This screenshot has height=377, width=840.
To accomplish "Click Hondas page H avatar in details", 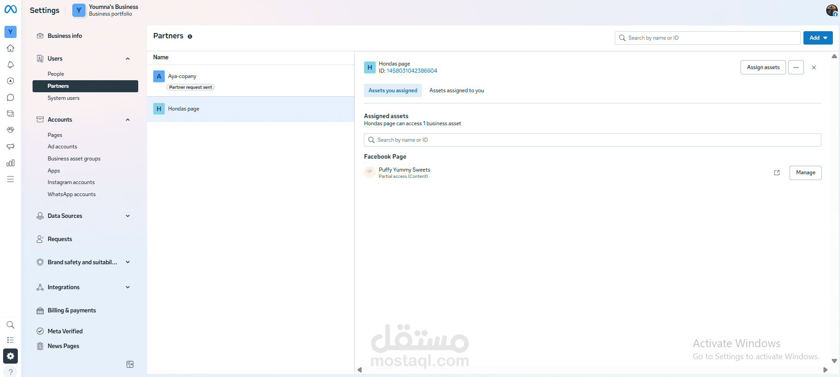I will click(x=370, y=67).
